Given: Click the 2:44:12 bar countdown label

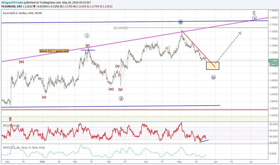Looking at the screenshot, I should [274, 64].
